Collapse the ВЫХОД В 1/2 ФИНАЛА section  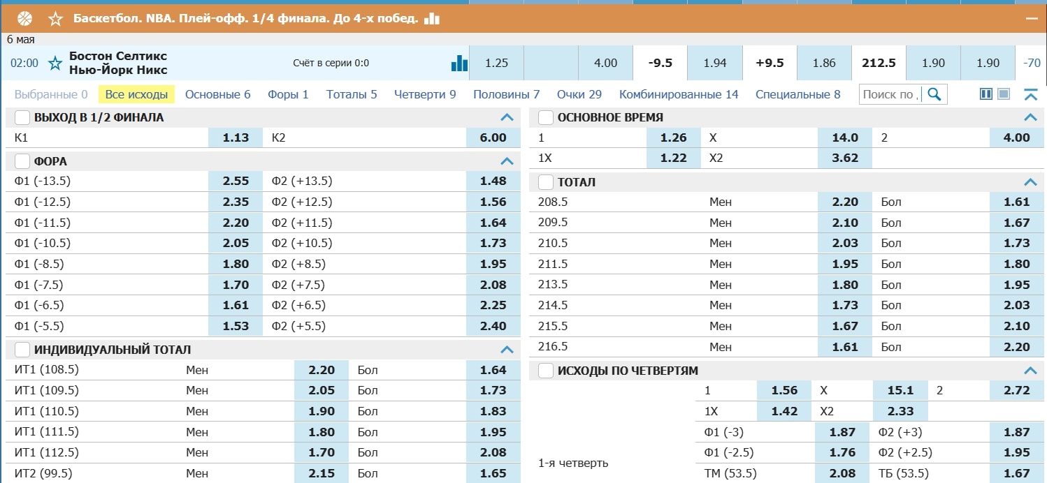pos(507,117)
